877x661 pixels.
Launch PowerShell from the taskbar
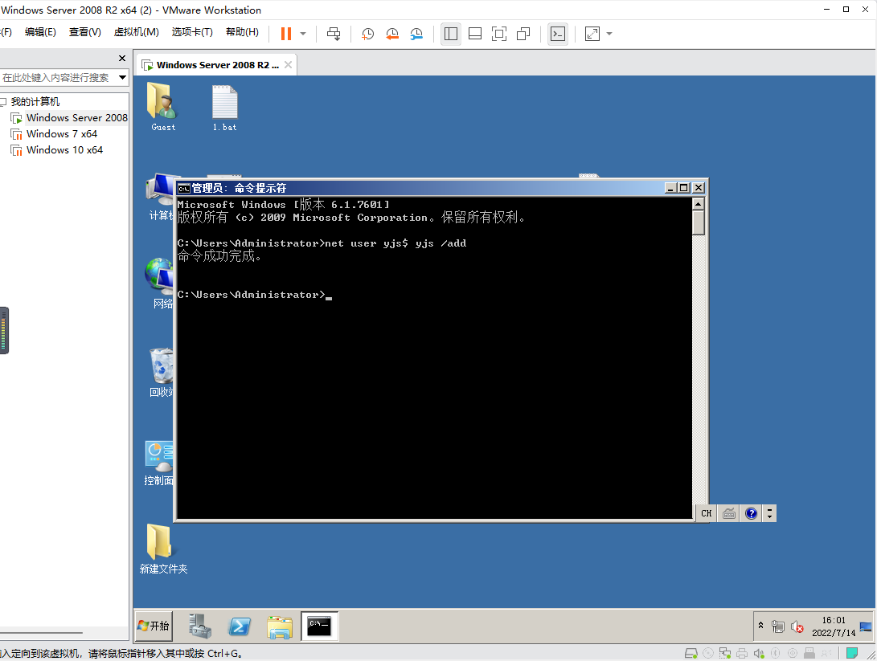(240, 626)
